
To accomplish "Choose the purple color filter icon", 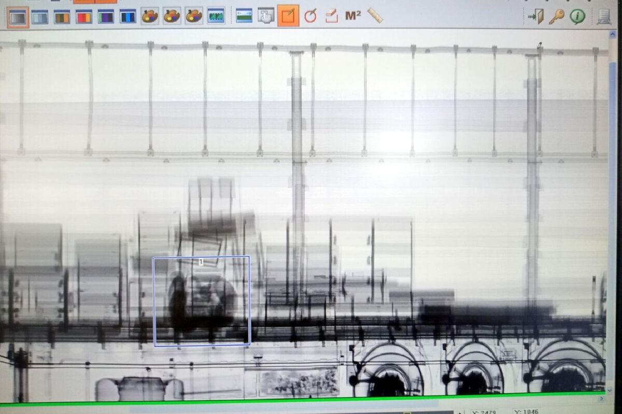I will pyautogui.click(x=106, y=17).
